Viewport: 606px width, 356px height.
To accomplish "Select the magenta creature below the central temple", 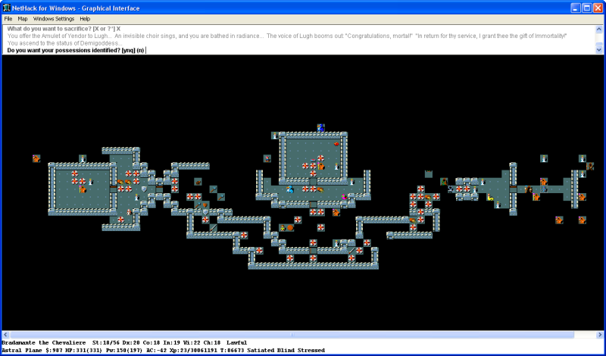I will click(x=344, y=197).
